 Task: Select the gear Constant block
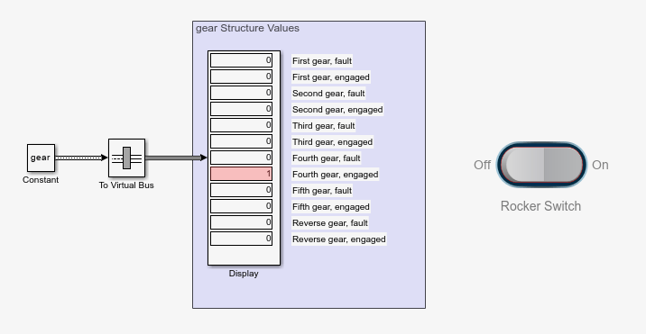pyautogui.click(x=41, y=158)
